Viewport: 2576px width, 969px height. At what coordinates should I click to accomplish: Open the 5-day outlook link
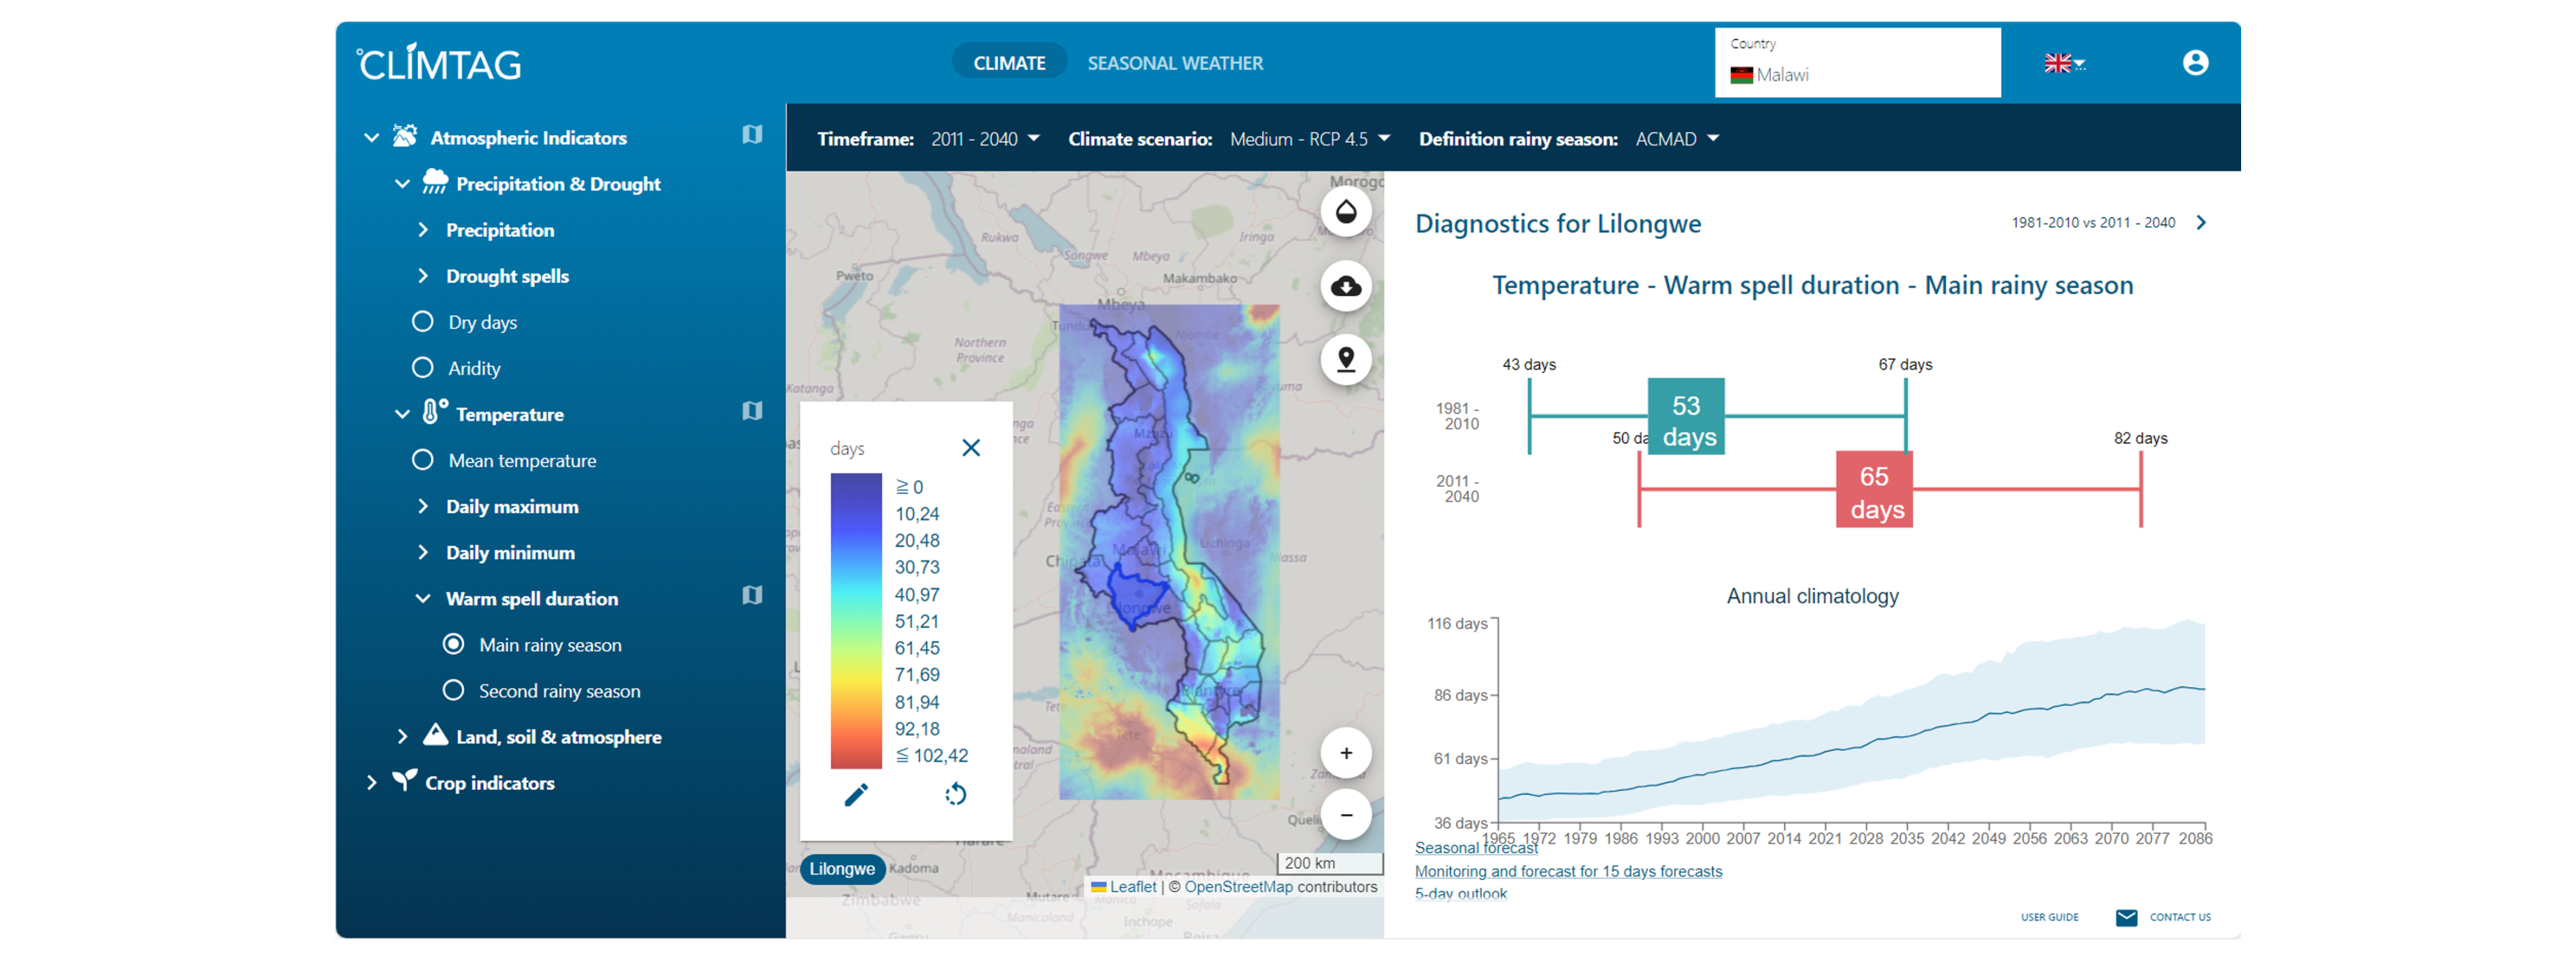(x=1460, y=894)
